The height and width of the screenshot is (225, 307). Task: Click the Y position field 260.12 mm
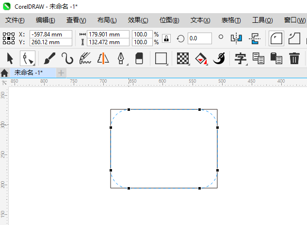51,42
